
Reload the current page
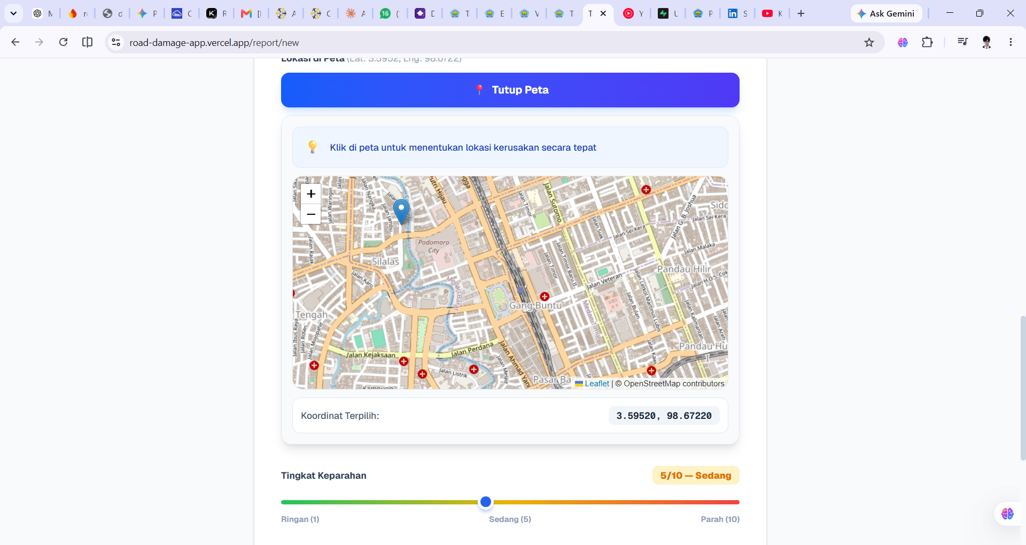(63, 42)
